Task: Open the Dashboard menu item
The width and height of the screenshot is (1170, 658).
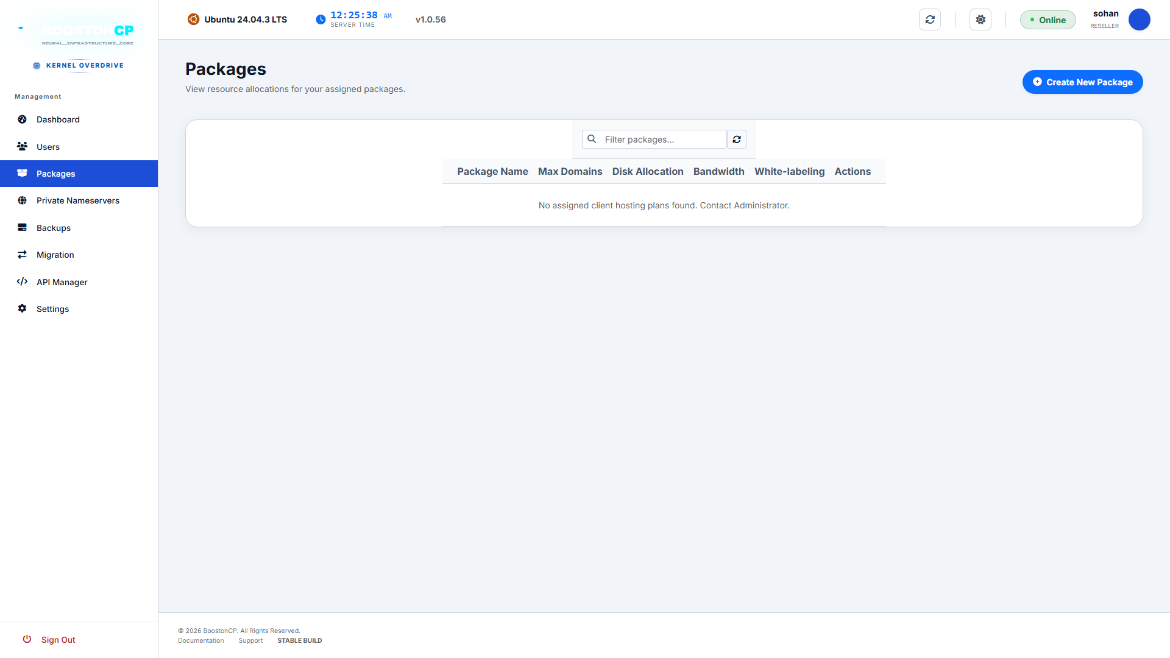Action: (x=79, y=119)
